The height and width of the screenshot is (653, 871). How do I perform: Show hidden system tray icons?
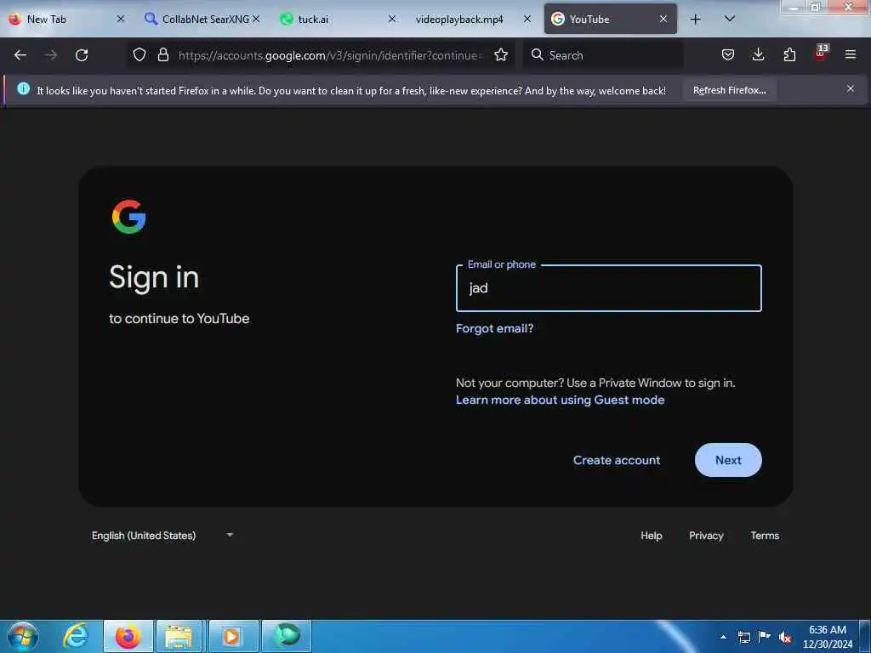coord(723,637)
